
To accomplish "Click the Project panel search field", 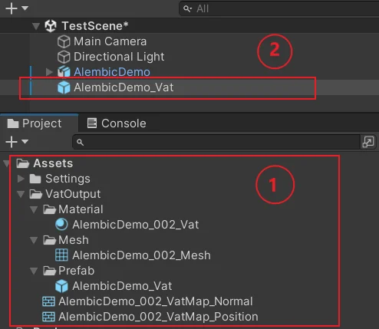I will 216,142.
